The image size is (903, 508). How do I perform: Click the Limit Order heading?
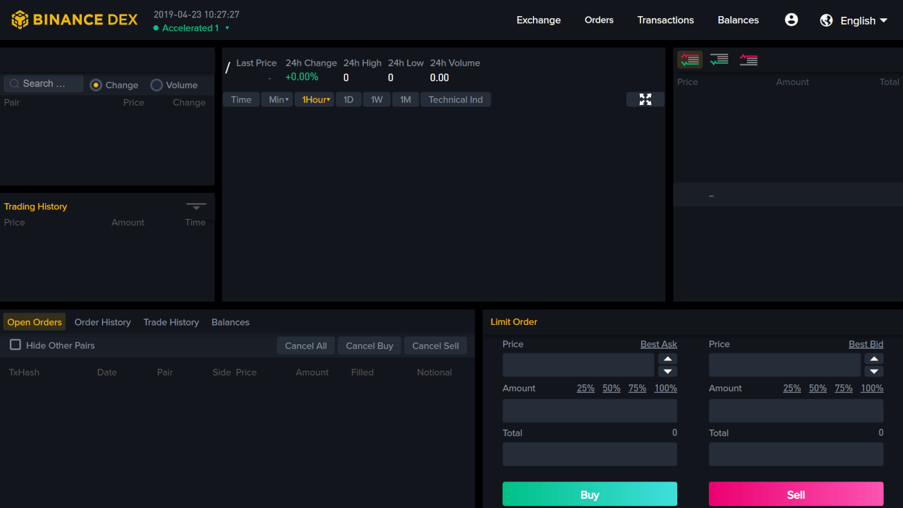pyautogui.click(x=514, y=322)
